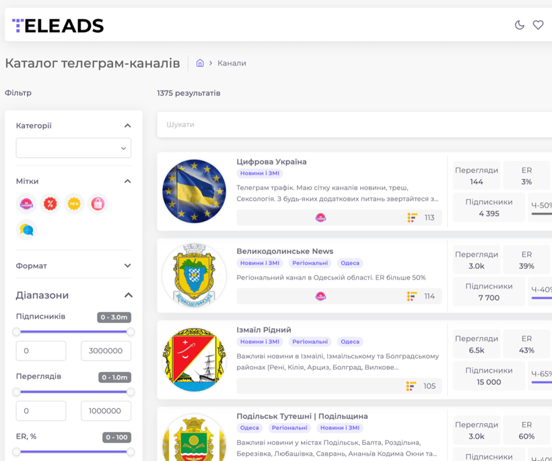Open Цифрова Україна flag avatar

tap(194, 191)
